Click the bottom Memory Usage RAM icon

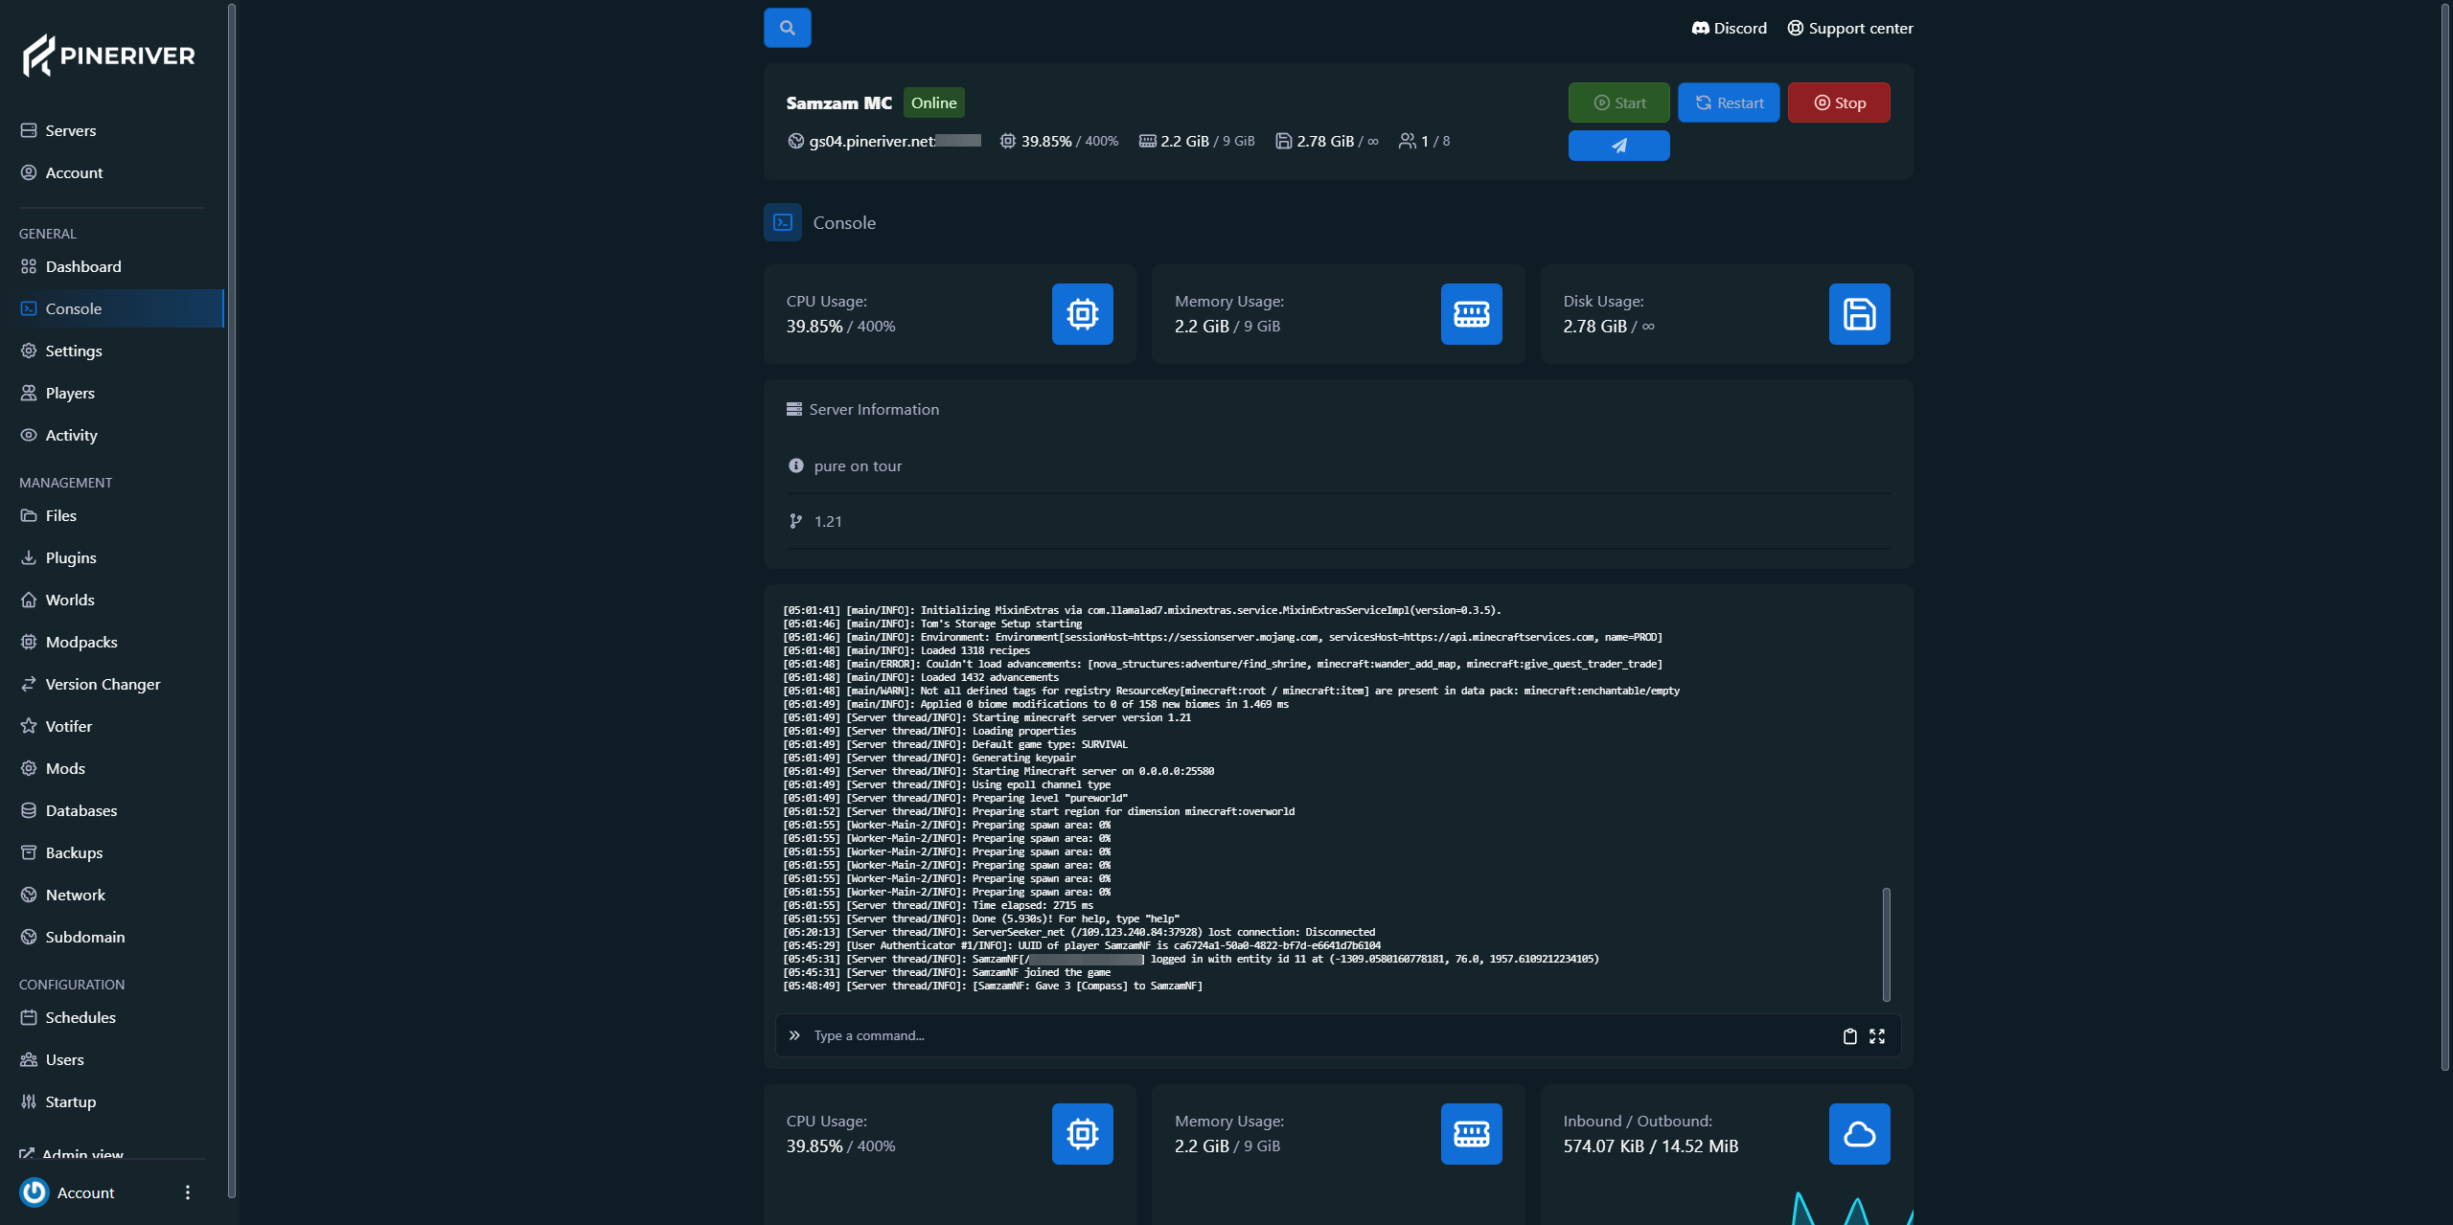tap(1471, 1134)
